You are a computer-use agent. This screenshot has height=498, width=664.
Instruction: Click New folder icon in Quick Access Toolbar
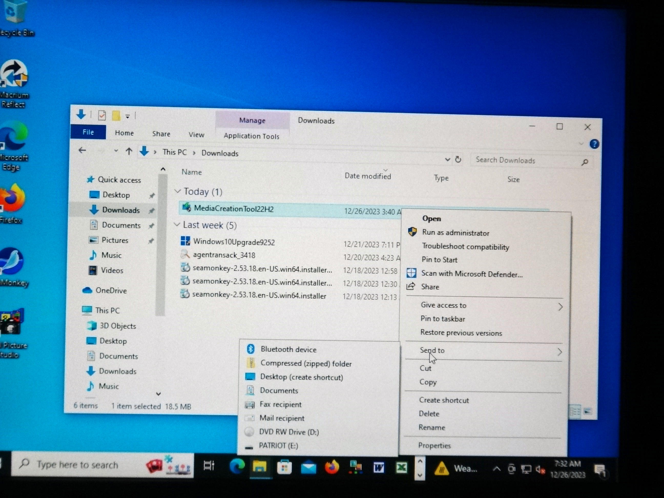[x=116, y=116]
